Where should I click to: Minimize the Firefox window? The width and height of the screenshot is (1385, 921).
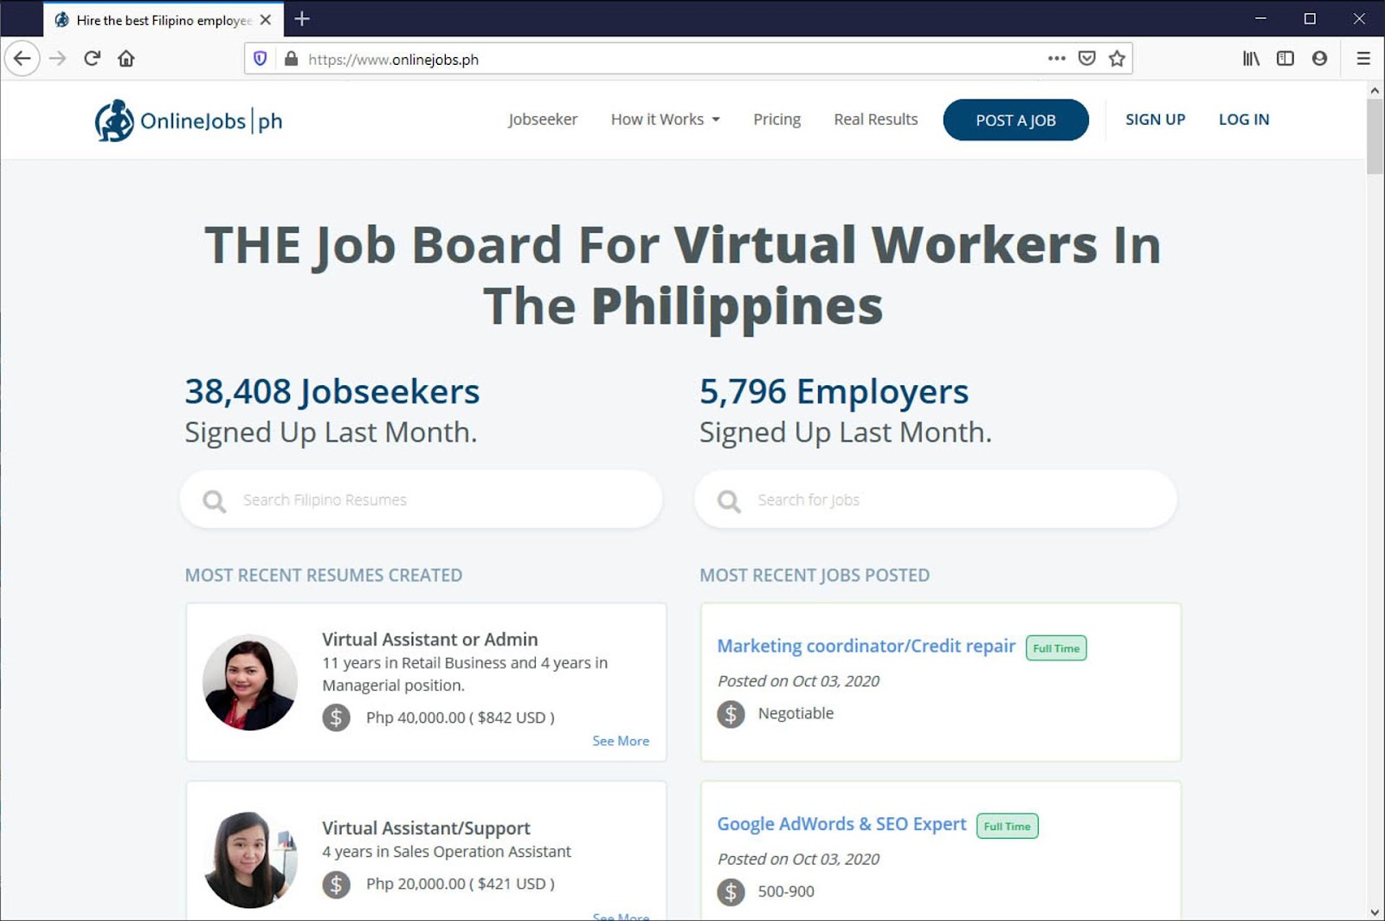point(1260,18)
